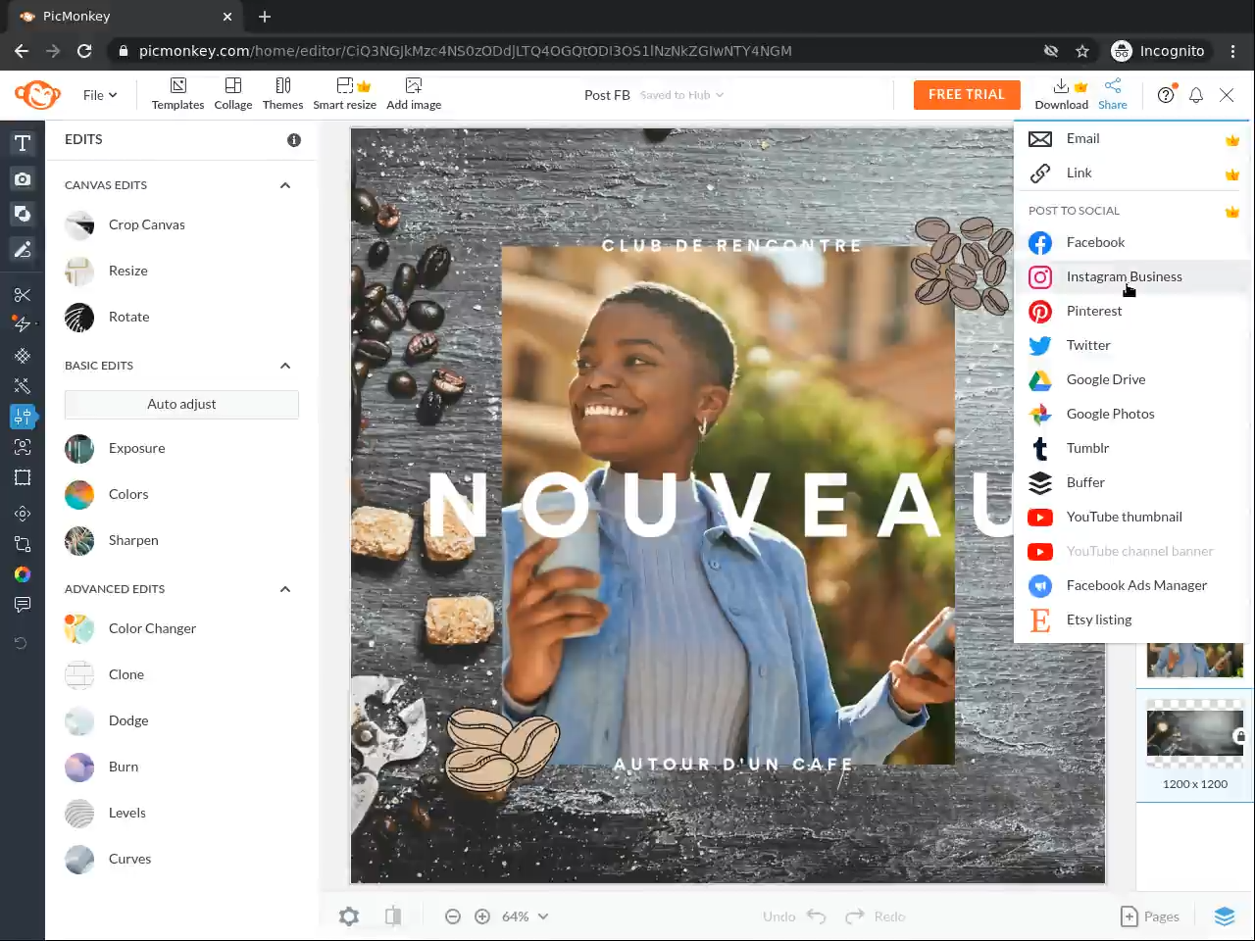Open Templates from top toolbar
This screenshot has height=941, width=1255.
point(177,94)
